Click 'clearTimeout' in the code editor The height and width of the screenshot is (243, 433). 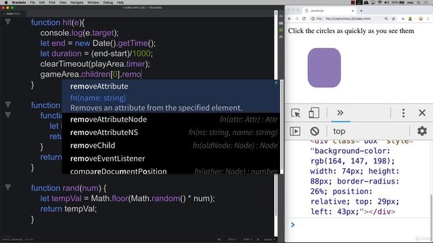[64, 64]
